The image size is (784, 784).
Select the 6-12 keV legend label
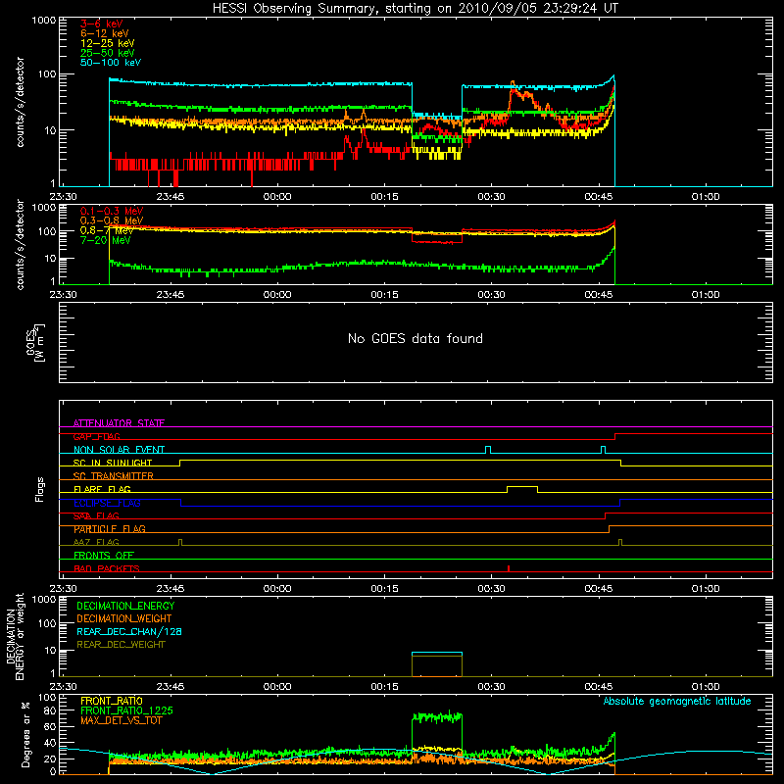[105, 33]
